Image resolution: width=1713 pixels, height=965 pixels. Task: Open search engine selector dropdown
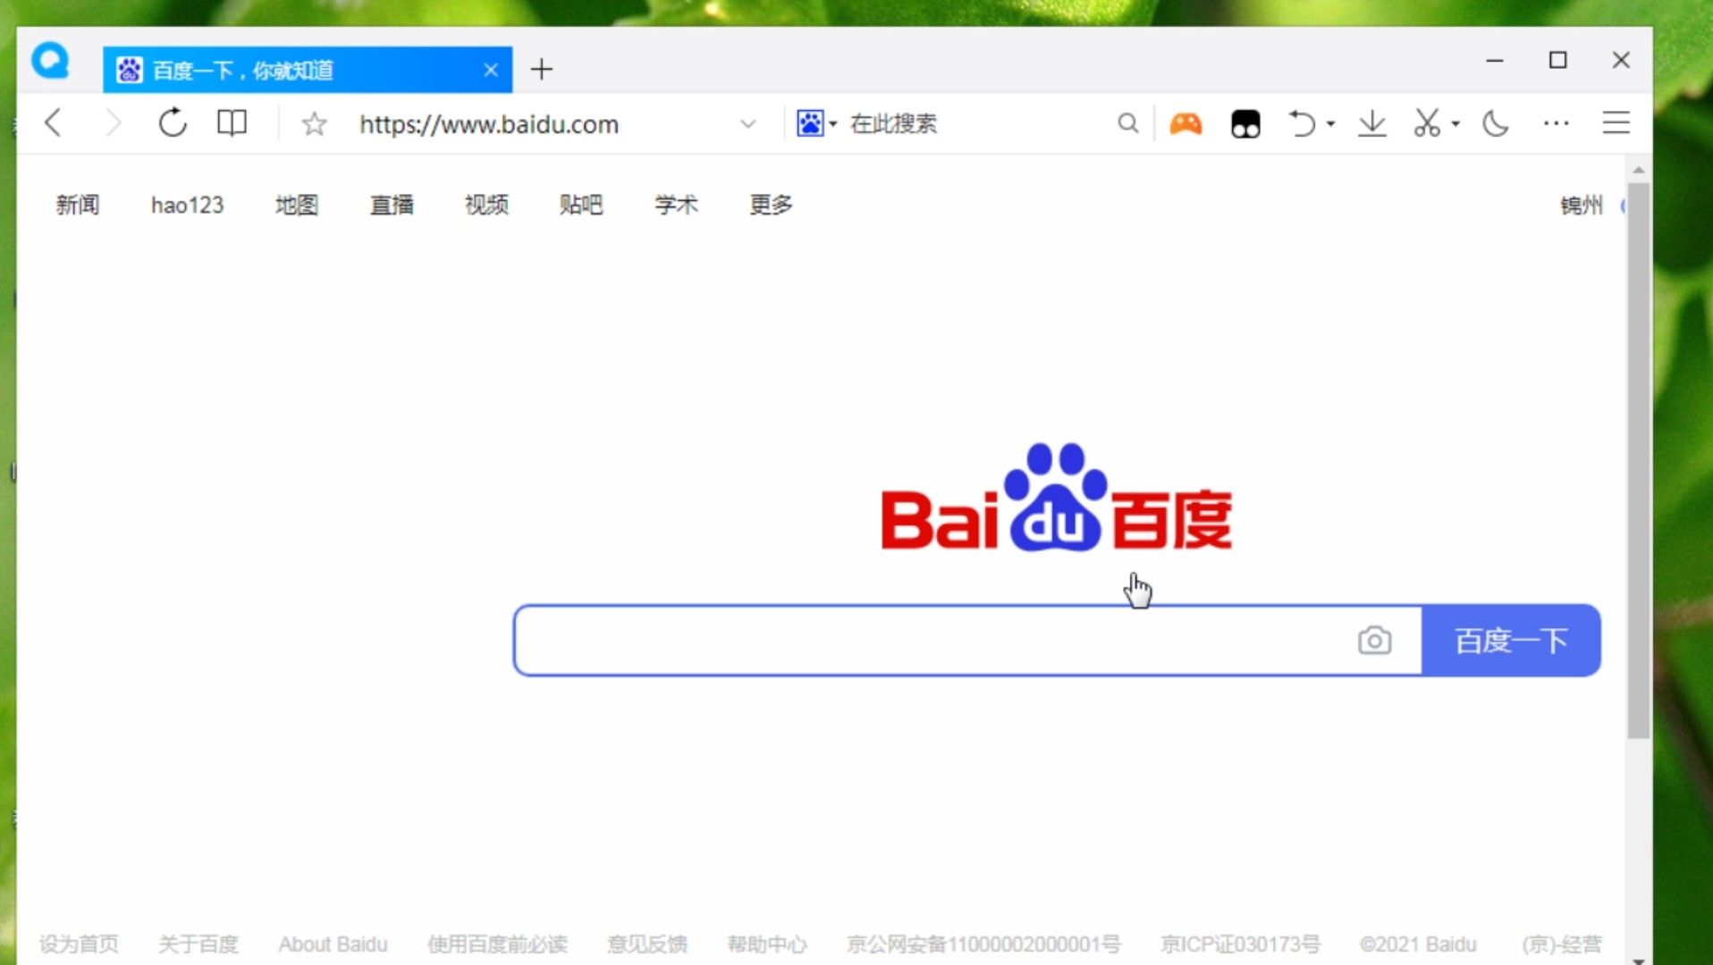click(816, 123)
